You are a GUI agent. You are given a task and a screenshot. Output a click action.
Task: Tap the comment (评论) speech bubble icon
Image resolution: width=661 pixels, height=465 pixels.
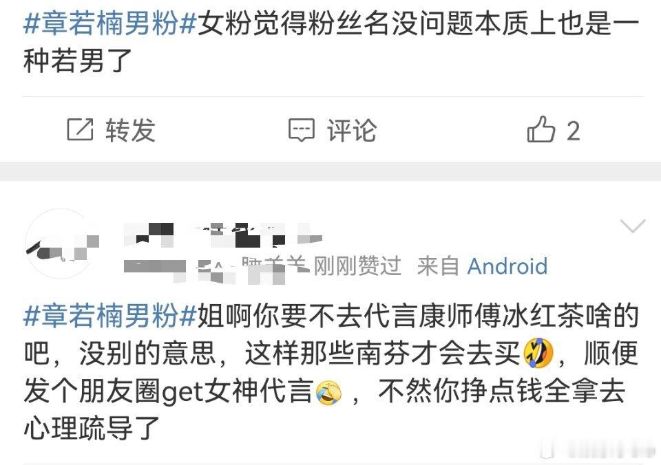click(301, 130)
